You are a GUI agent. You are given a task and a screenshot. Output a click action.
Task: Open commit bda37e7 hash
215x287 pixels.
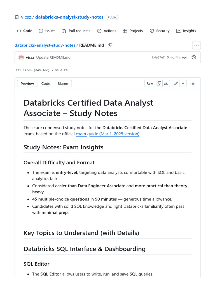coord(158,57)
